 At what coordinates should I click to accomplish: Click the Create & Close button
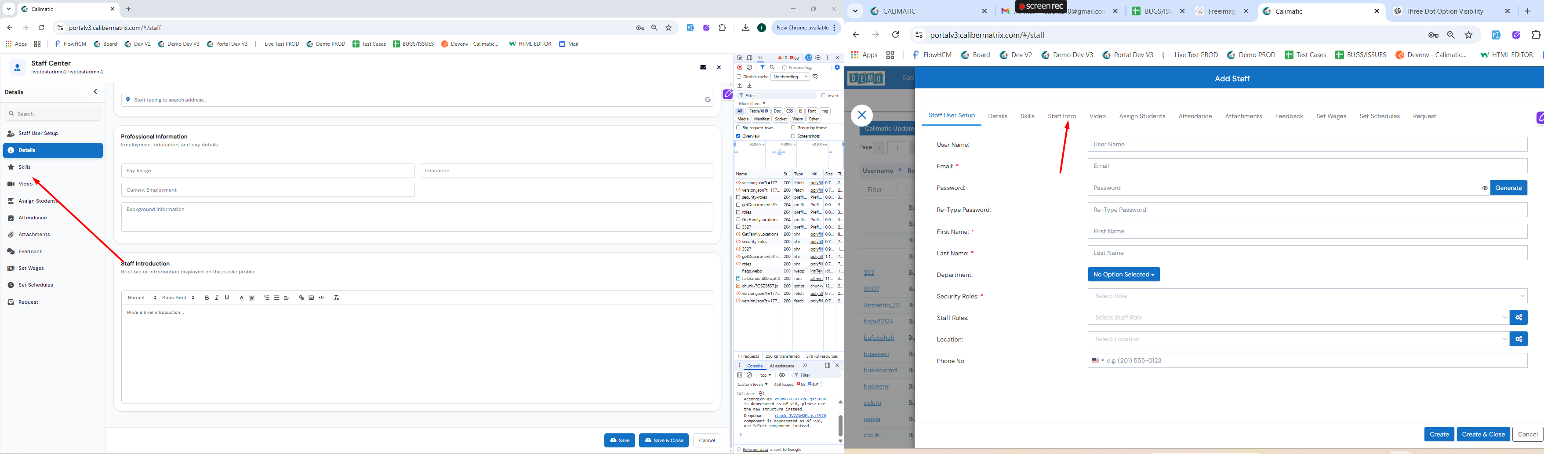coord(1483,434)
